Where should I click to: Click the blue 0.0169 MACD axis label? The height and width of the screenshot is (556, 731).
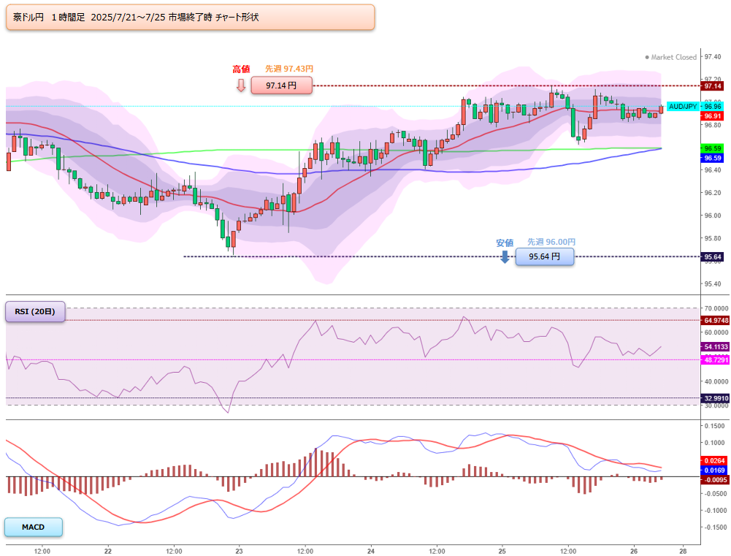coord(714,471)
